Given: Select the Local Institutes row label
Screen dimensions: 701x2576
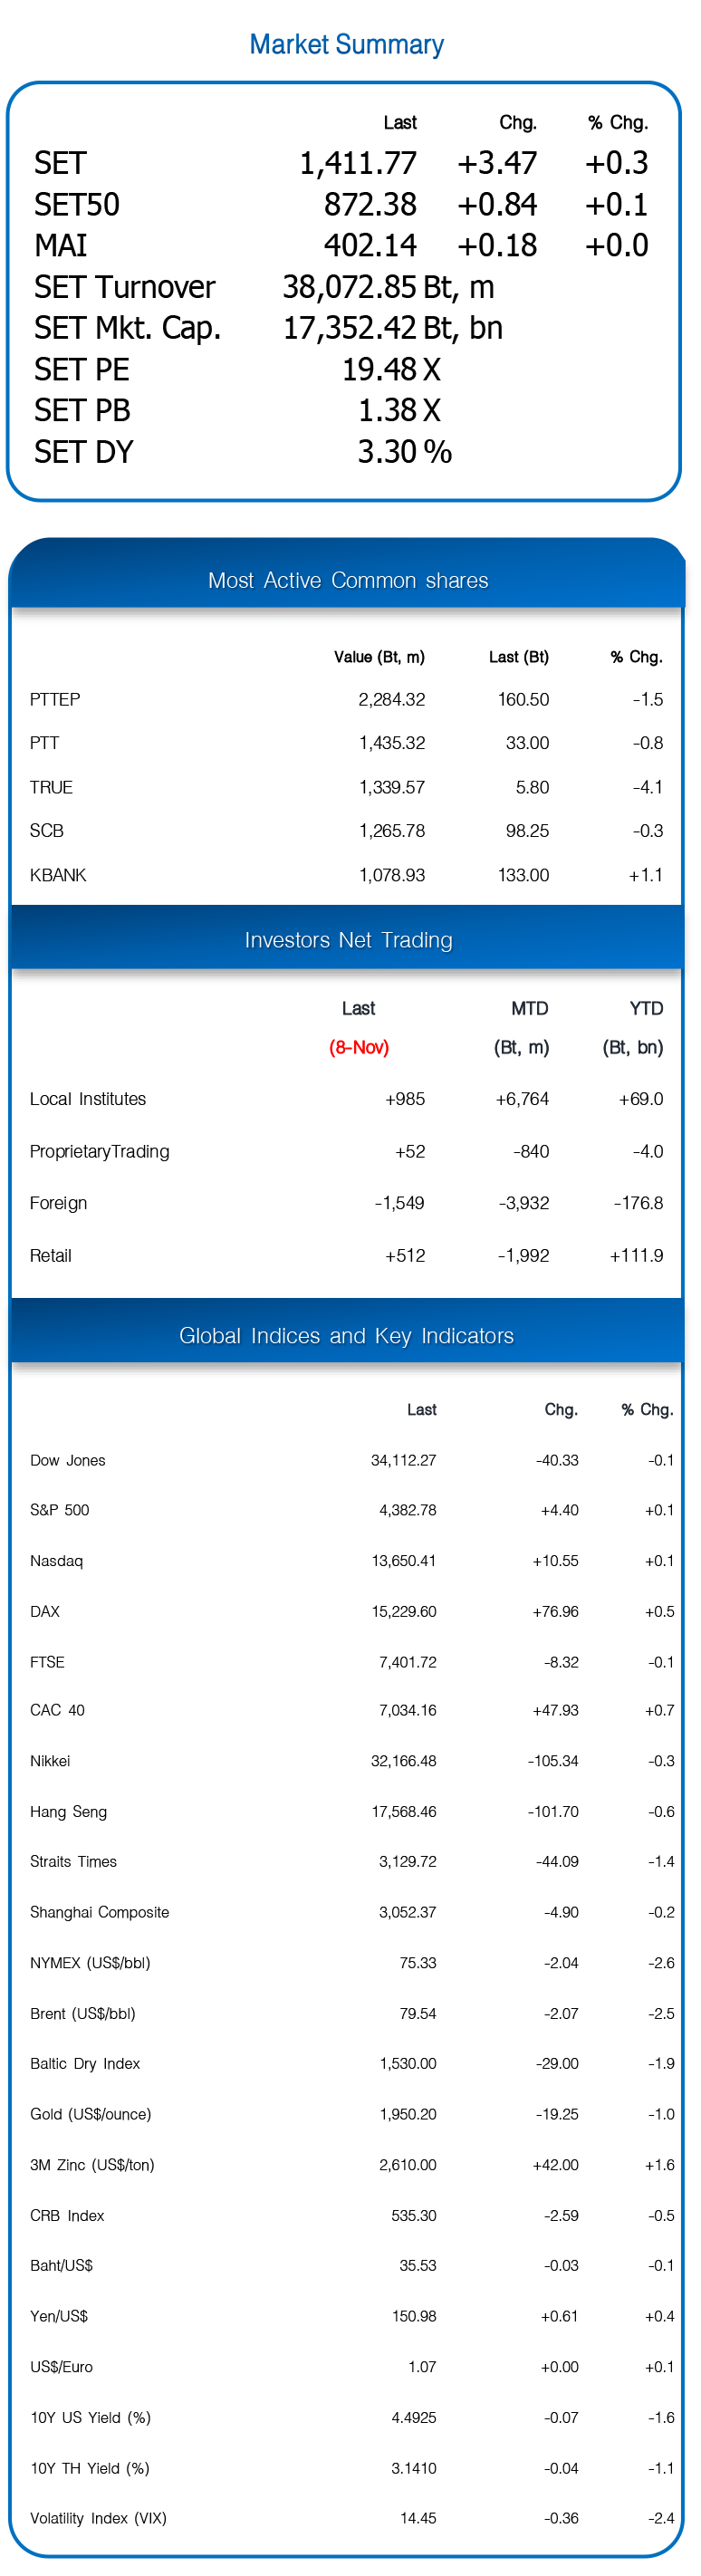Looking at the screenshot, I should click(88, 1100).
